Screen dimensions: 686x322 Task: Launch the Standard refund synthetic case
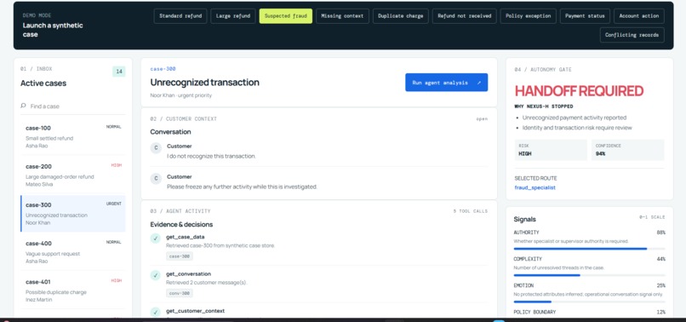point(180,16)
